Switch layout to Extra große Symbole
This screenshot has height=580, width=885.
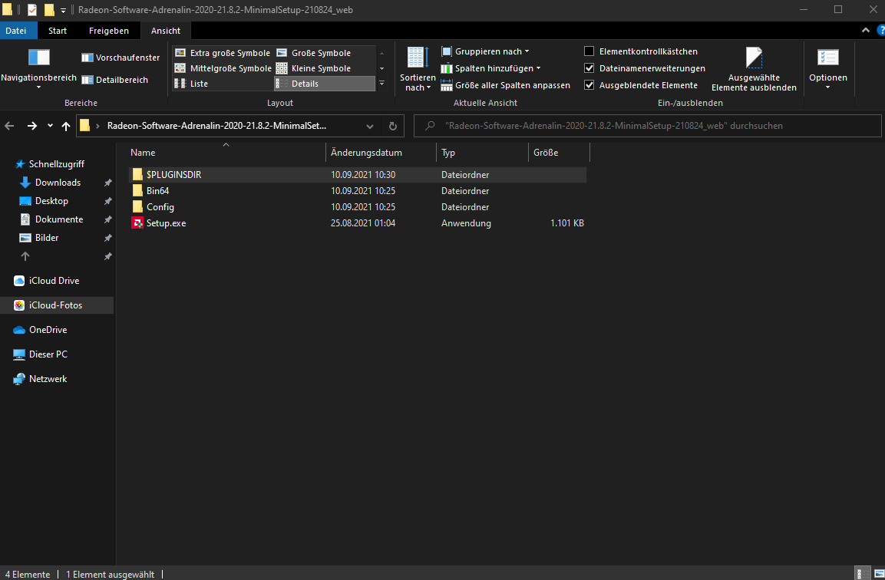[x=223, y=53]
